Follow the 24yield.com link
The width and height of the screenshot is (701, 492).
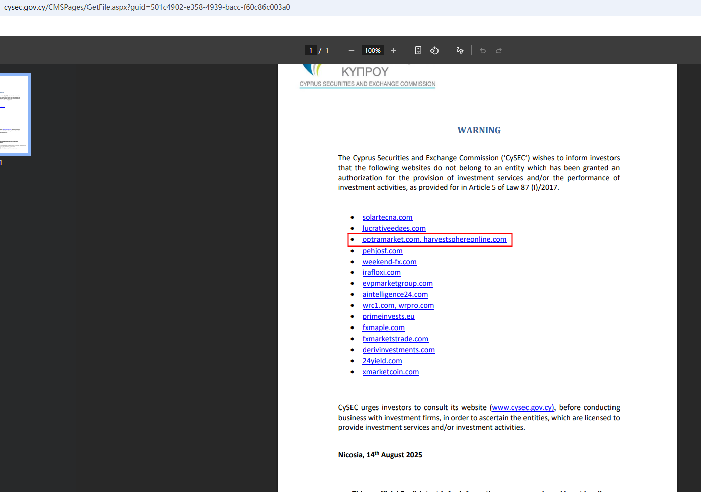(382, 361)
